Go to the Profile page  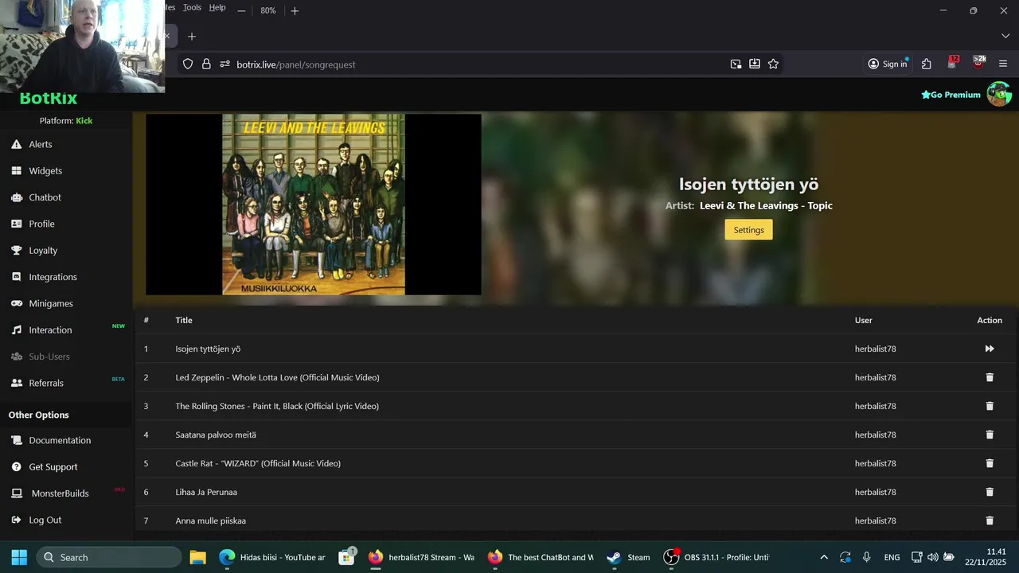(x=41, y=224)
